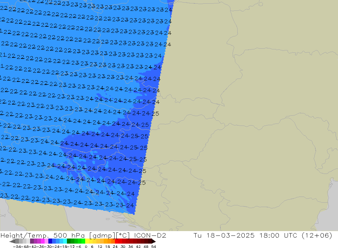
Task: Click the '0' scale label
Action: [x=86, y=247]
